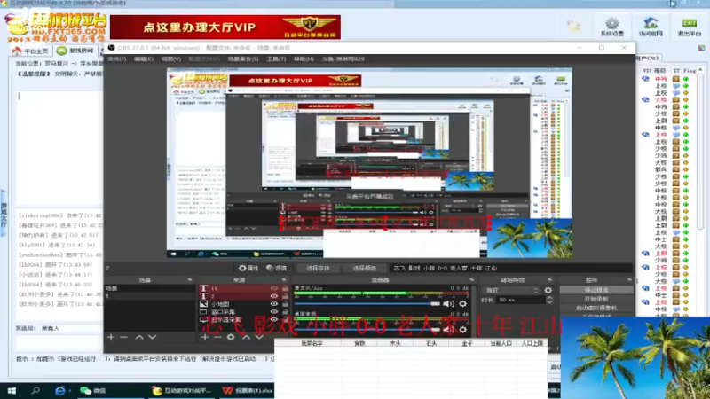Select the 小地图 source row
Image resolution: width=710 pixels, height=399 pixels.
243,304
